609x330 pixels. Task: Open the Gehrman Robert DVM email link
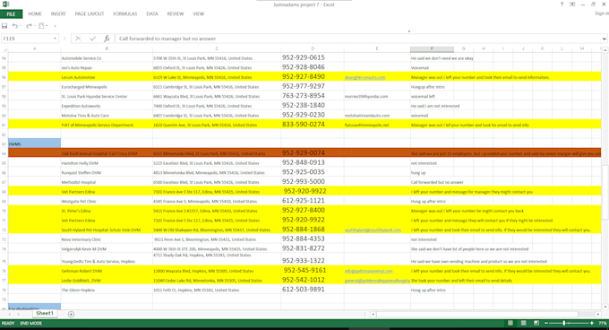point(369,271)
